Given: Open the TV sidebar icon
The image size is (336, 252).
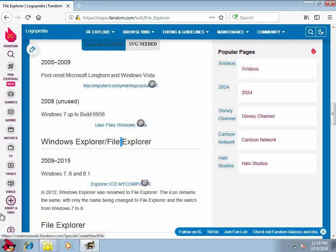Looking at the screenshot, I should click(x=11, y=148).
